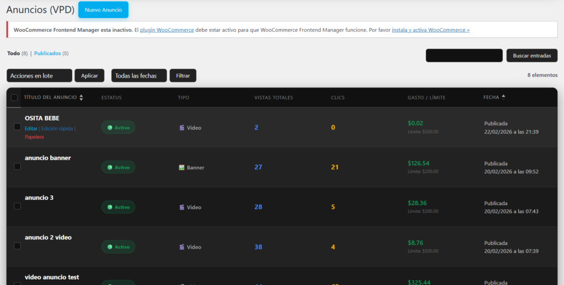Click the sort arrow beside Fecha header
The width and height of the screenshot is (564, 285).
click(x=503, y=97)
